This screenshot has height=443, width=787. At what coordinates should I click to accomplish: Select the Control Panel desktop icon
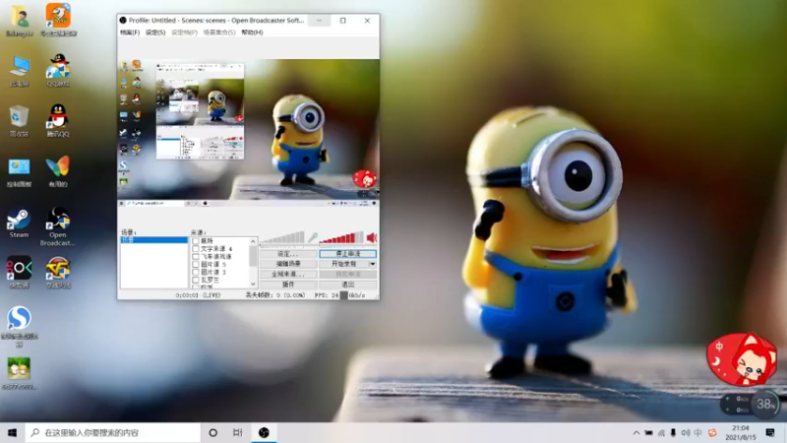point(19,172)
